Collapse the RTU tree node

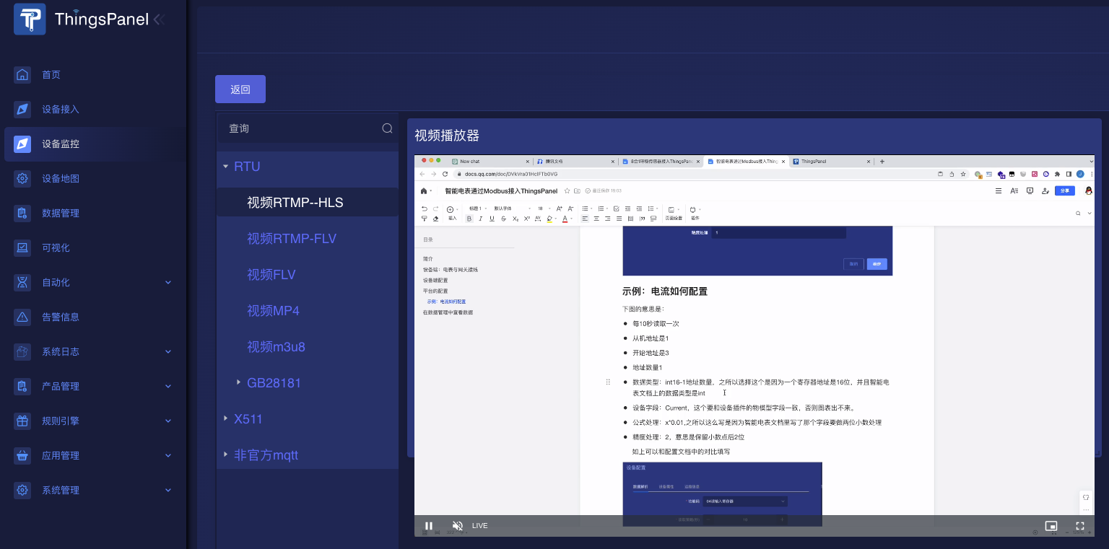pos(225,166)
